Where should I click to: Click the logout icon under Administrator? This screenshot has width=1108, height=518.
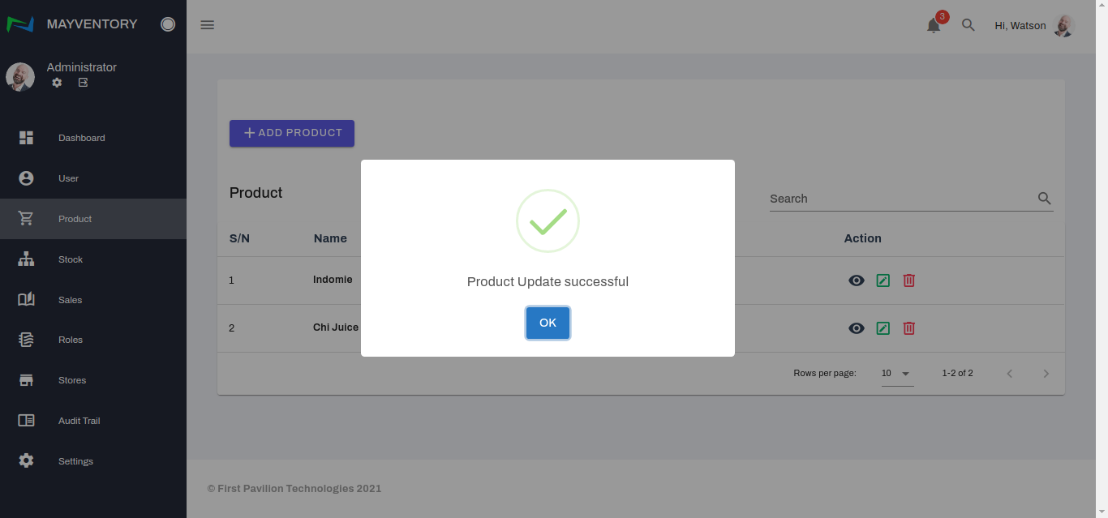[83, 83]
